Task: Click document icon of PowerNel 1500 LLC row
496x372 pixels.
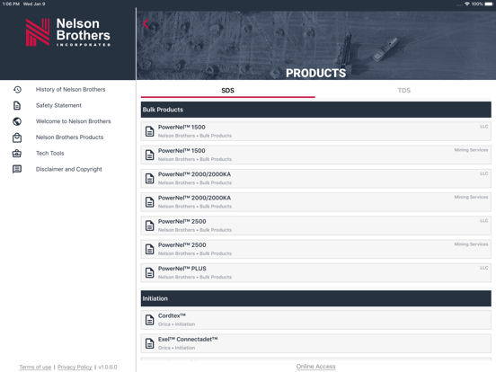Action: click(x=150, y=131)
